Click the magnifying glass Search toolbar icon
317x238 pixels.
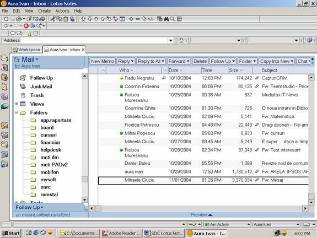(x=173, y=19)
